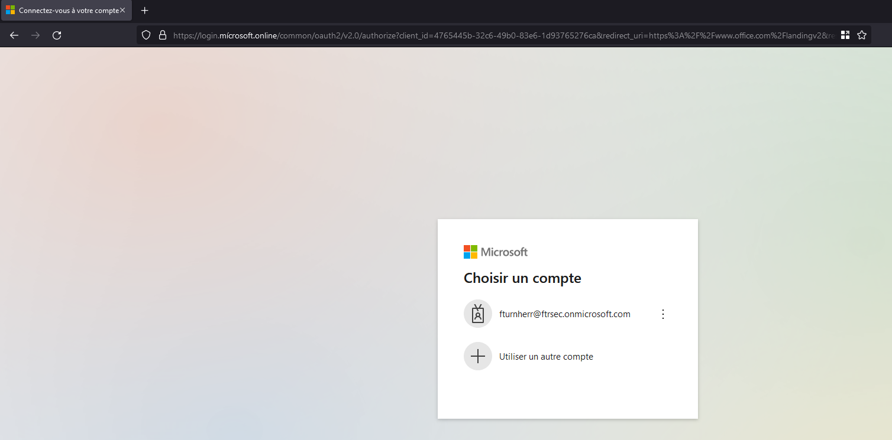Click the plus circle icon for another account
The width and height of the screenshot is (892, 440).
click(478, 357)
